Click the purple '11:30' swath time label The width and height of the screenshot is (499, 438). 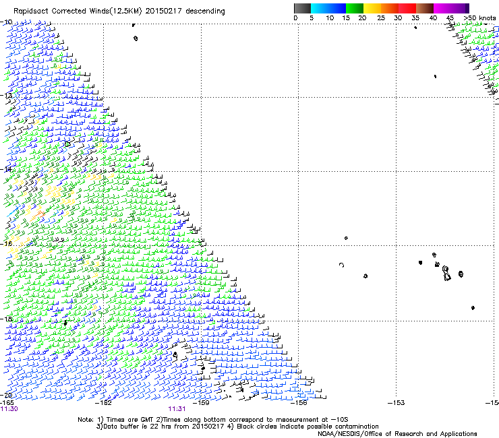click(x=9, y=409)
